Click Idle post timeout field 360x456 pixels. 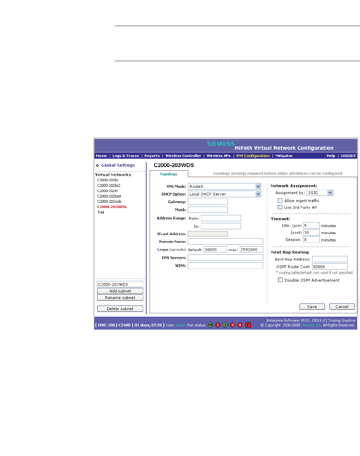(x=311, y=232)
